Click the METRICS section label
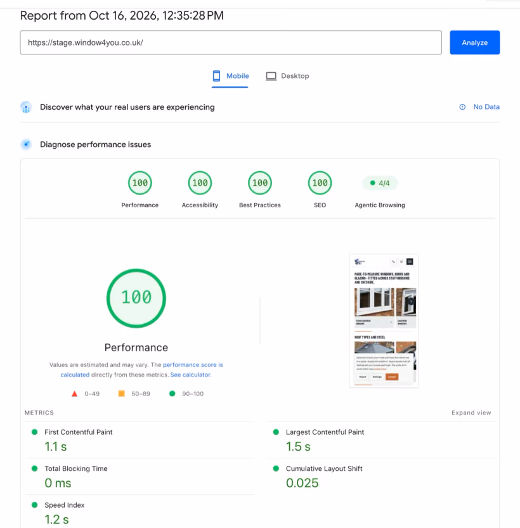The height and width of the screenshot is (528, 520). [x=39, y=413]
